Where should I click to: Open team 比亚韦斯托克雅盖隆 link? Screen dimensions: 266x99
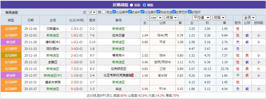[x=118, y=76]
